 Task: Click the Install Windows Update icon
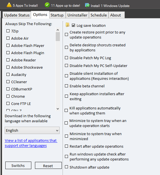click(87, 5)
